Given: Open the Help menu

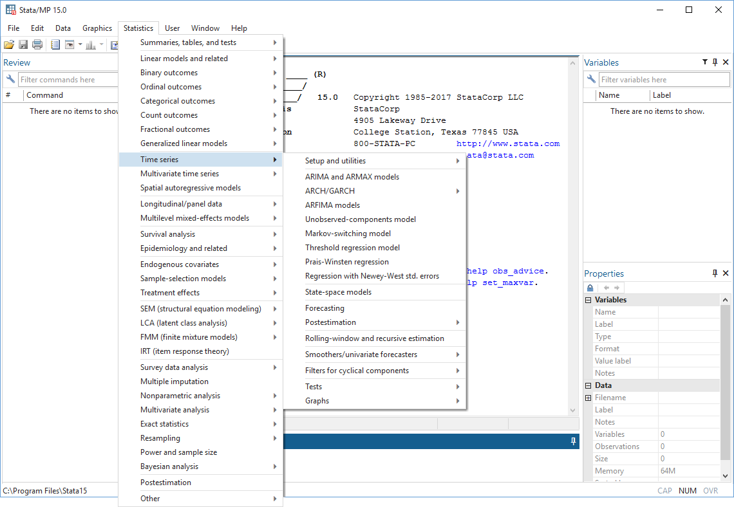Looking at the screenshot, I should point(239,28).
